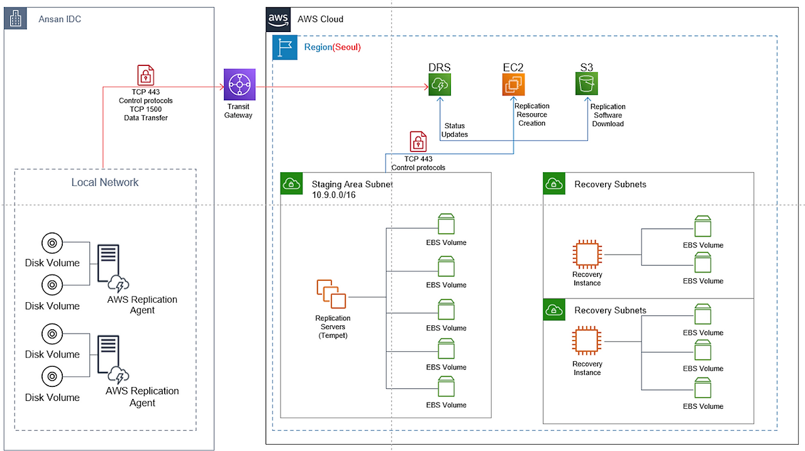Select 'Replication Resource Creation' text

[x=532, y=115]
